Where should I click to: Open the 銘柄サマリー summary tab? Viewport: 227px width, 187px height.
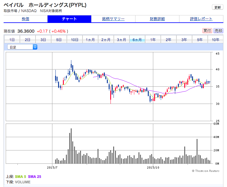[113, 19]
